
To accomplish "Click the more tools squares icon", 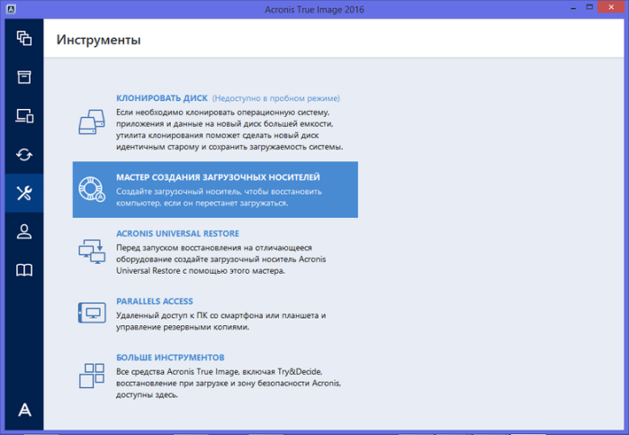I will click(92, 376).
